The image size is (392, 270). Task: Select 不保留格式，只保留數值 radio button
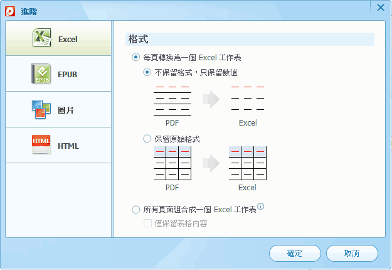(x=147, y=72)
